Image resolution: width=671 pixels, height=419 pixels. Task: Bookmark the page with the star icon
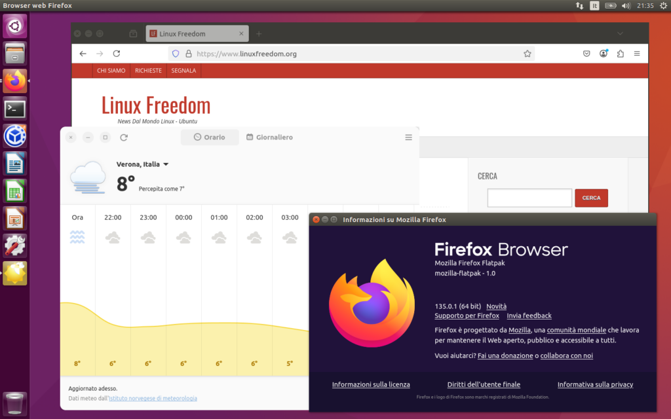click(527, 54)
